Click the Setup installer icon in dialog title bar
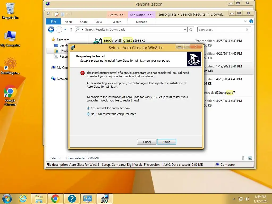Viewport: 272px width, 204px height. coord(73,48)
